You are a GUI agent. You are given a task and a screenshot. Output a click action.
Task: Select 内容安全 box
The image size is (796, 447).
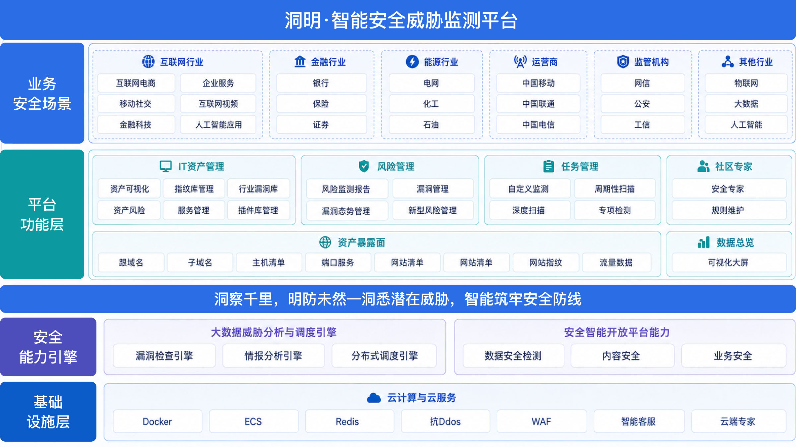click(x=623, y=355)
